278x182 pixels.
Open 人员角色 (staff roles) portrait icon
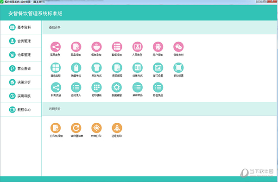pos(138,47)
